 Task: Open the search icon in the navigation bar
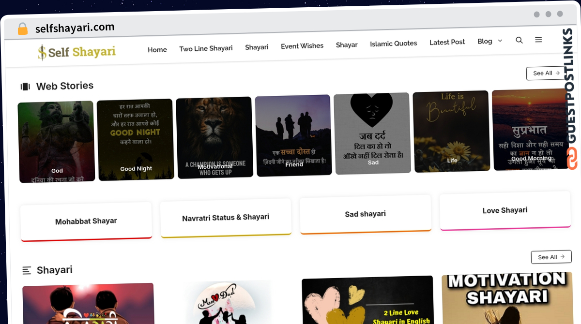click(x=519, y=40)
